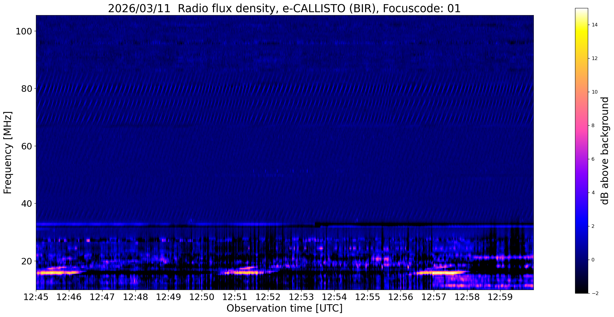Click the 12:54 time tick label
Viewport: 614px width, 317px height.
[x=334, y=297]
